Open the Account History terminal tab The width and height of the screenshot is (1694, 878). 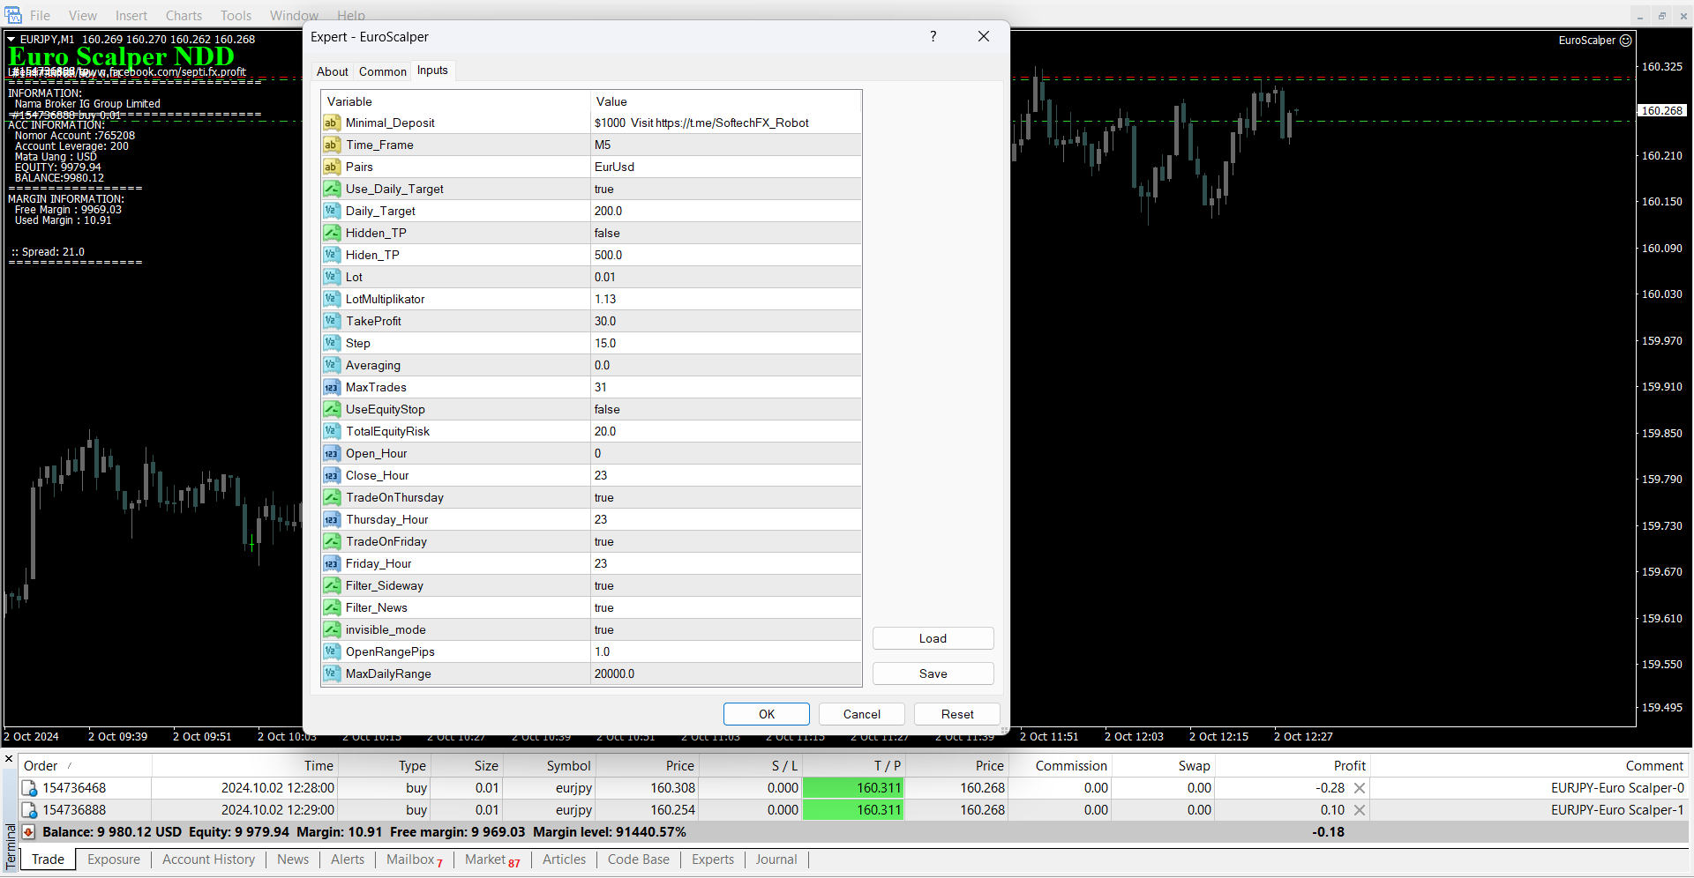click(208, 859)
